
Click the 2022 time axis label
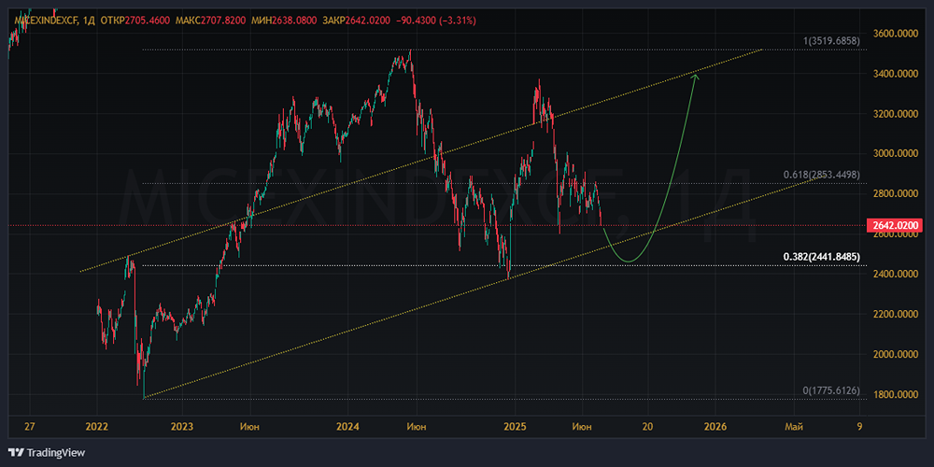pyautogui.click(x=96, y=427)
